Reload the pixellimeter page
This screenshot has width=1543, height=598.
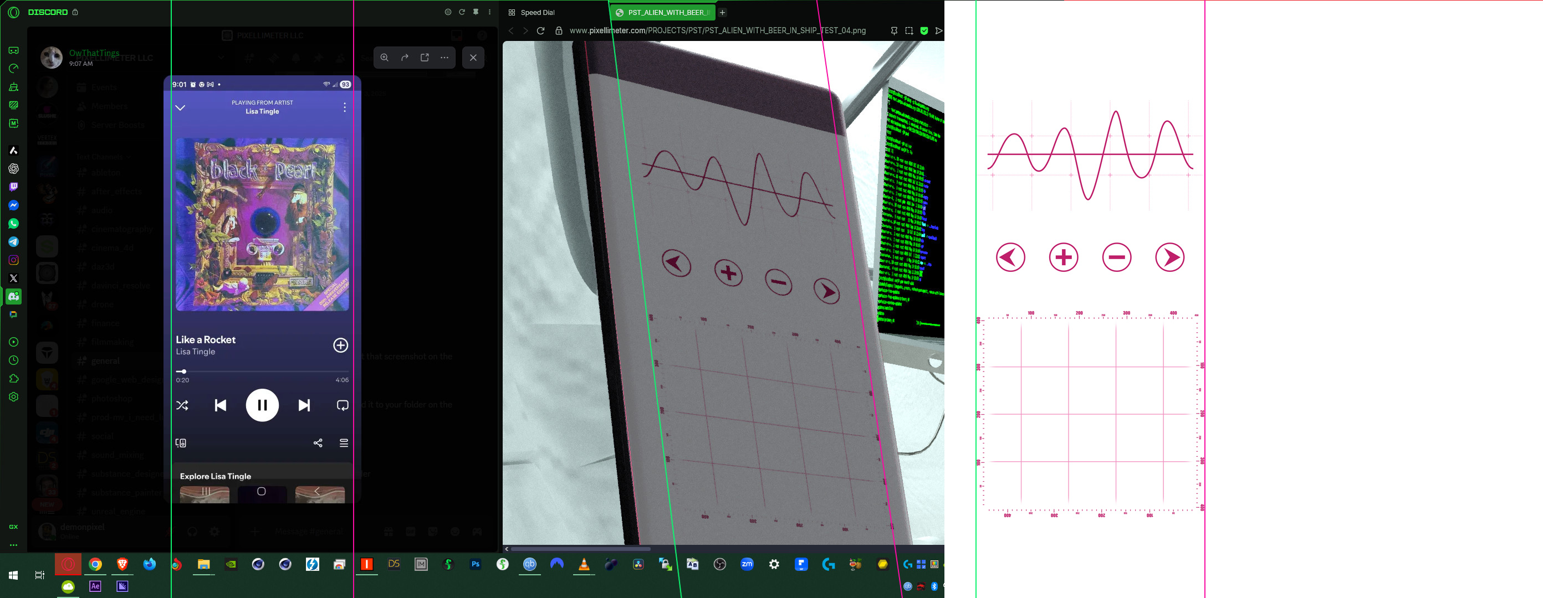[540, 30]
